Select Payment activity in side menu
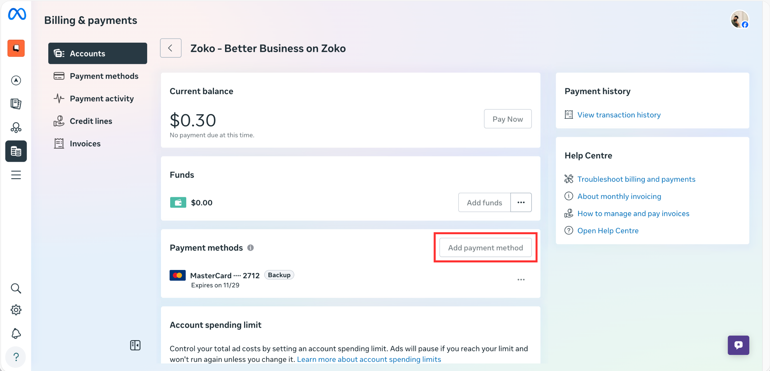 tap(102, 98)
